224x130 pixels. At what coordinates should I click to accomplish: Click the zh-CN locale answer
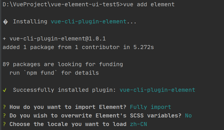pyautogui.click(x=139, y=124)
